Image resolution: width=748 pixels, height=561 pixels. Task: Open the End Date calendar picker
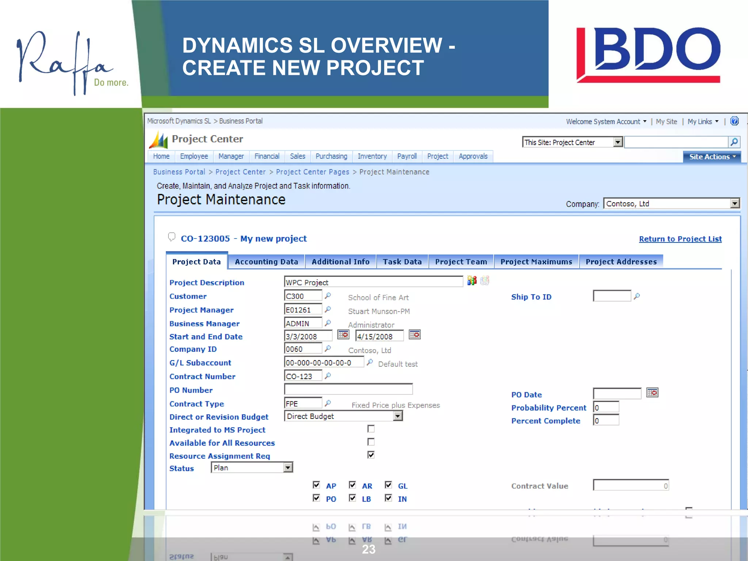click(415, 335)
